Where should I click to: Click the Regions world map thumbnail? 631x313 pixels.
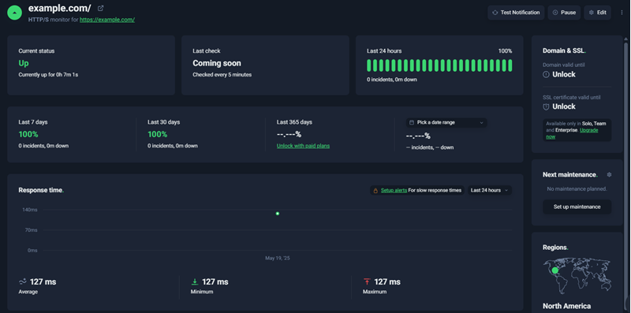[x=577, y=277]
